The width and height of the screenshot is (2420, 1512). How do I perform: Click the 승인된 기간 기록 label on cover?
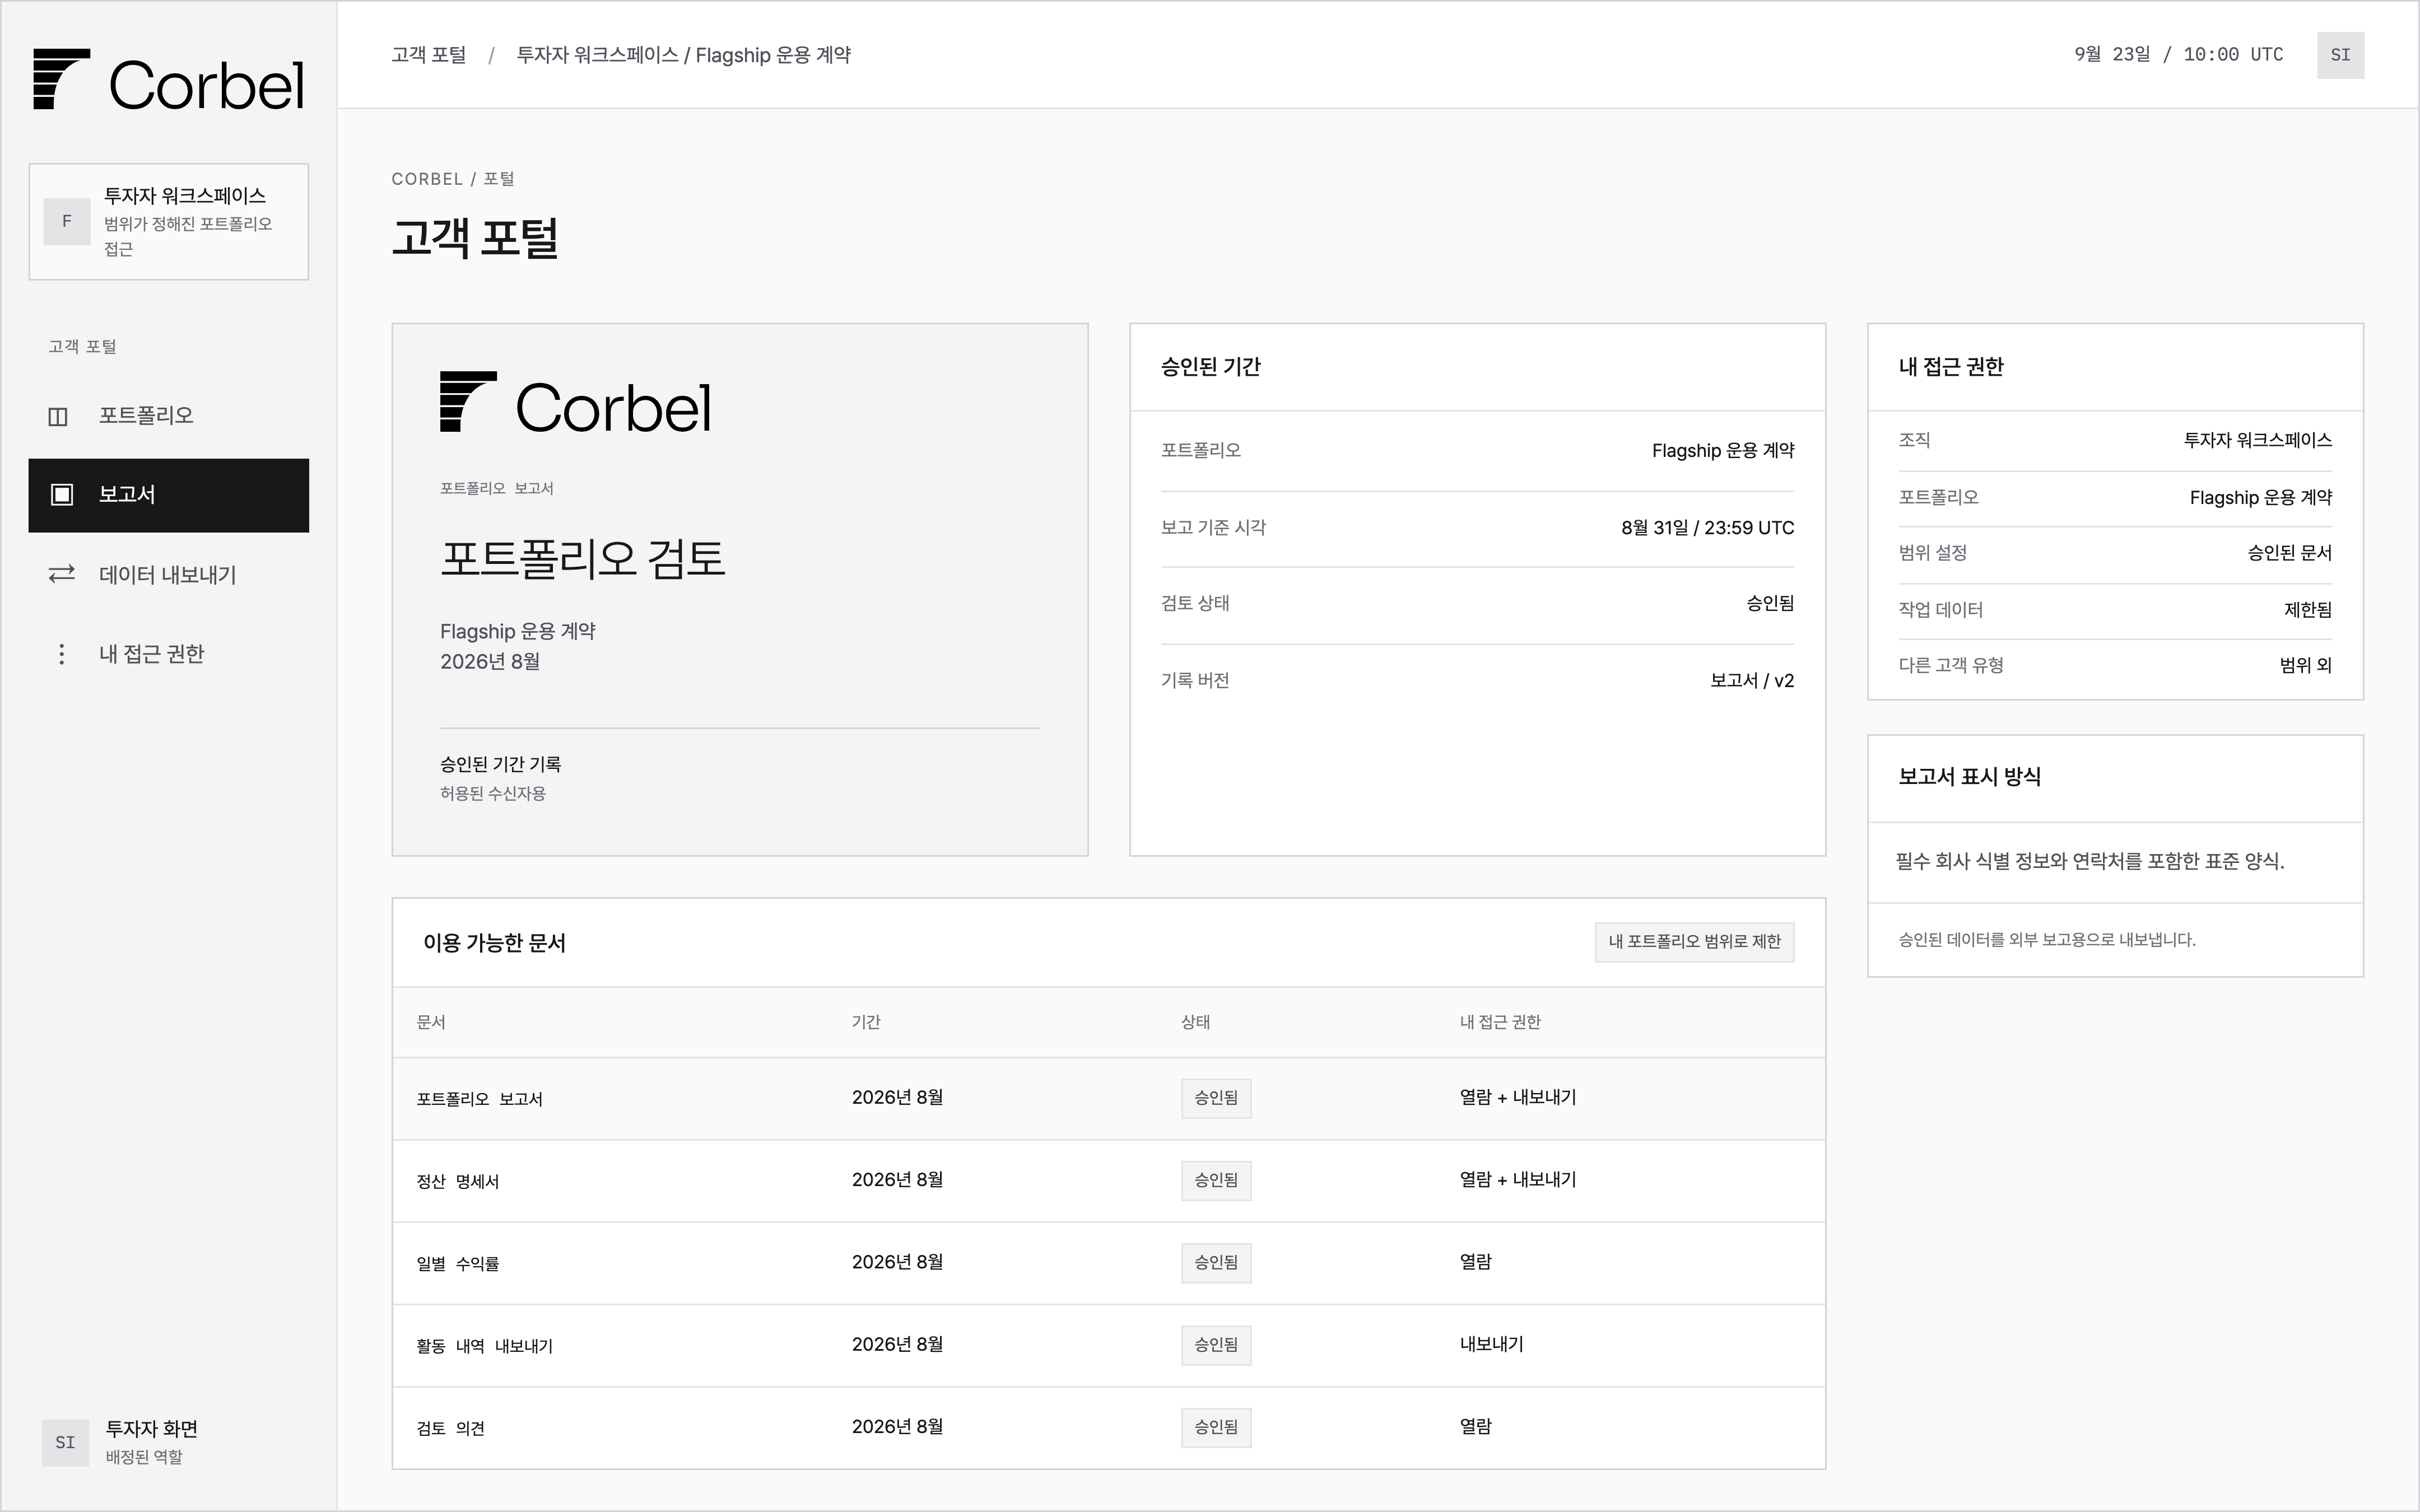pyautogui.click(x=500, y=765)
